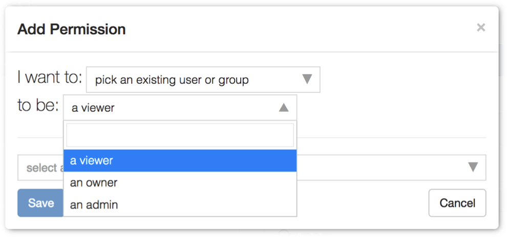Click the "I want to:" label

[x=50, y=78]
